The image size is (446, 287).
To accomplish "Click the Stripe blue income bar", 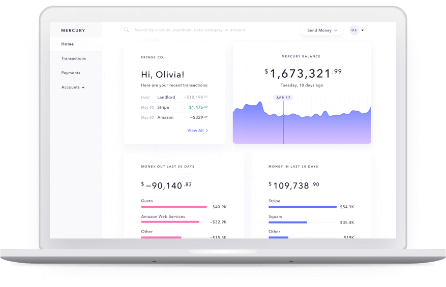I will 302,207.
